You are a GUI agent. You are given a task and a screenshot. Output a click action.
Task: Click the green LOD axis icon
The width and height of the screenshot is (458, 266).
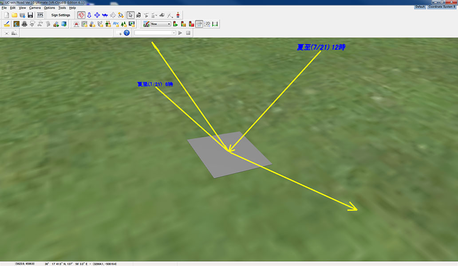pos(215,24)
